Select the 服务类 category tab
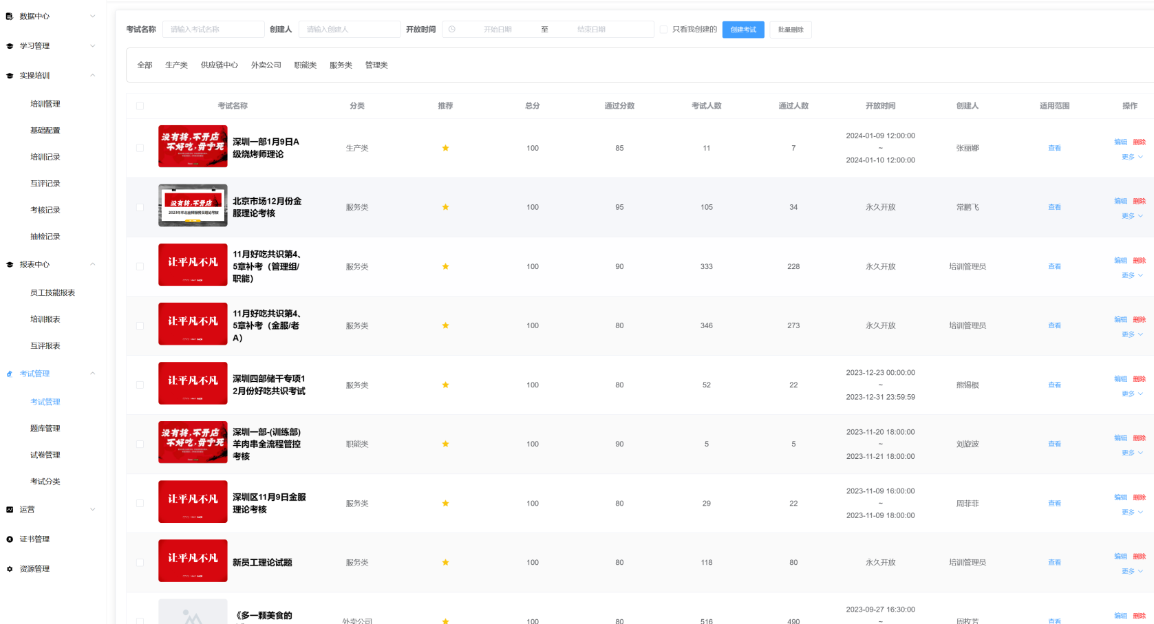This screenshot has width=1154, height=624. [x=341, y=65]
